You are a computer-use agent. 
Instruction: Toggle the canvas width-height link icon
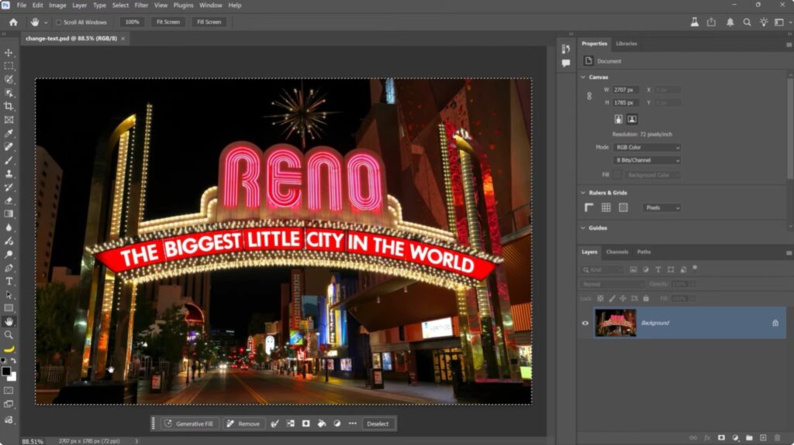(x=589, y=96)
